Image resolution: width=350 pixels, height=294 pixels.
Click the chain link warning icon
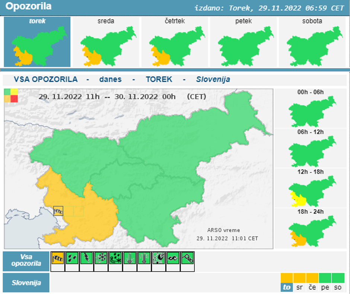[x=187, y=259]
